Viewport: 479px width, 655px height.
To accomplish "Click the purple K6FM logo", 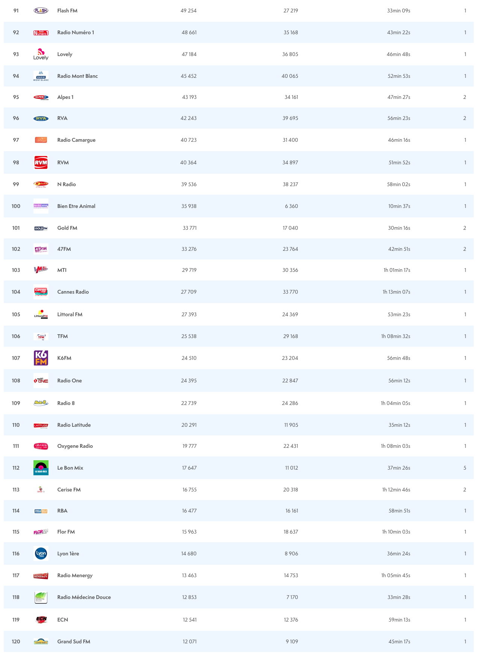I will [x=41, y=358].
